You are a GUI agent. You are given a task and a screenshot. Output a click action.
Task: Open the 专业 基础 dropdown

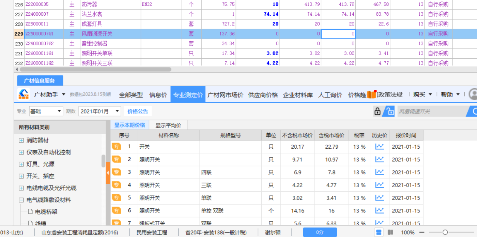[46, 111]
